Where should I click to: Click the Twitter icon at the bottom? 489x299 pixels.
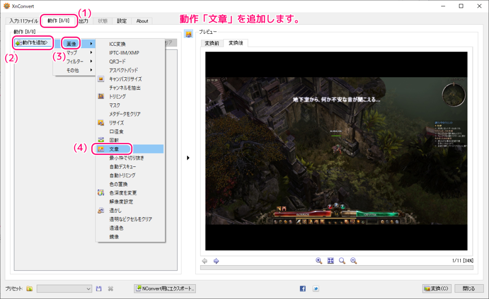(316, 289)
